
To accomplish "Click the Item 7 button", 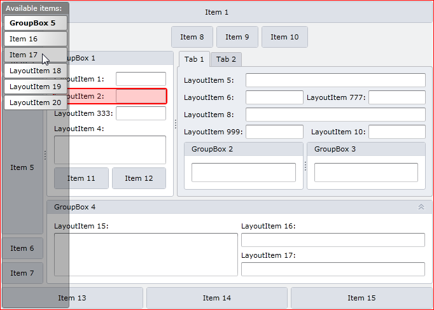I will [x=22, y=273].
